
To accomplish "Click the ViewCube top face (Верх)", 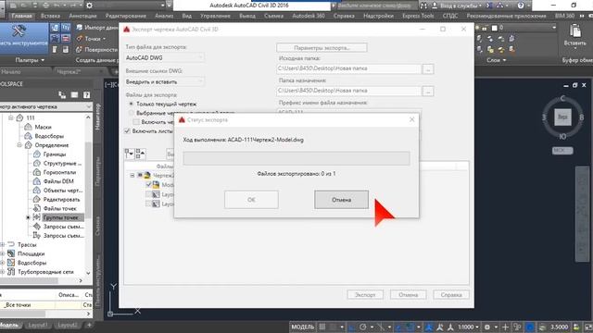I will pos(562,117).
